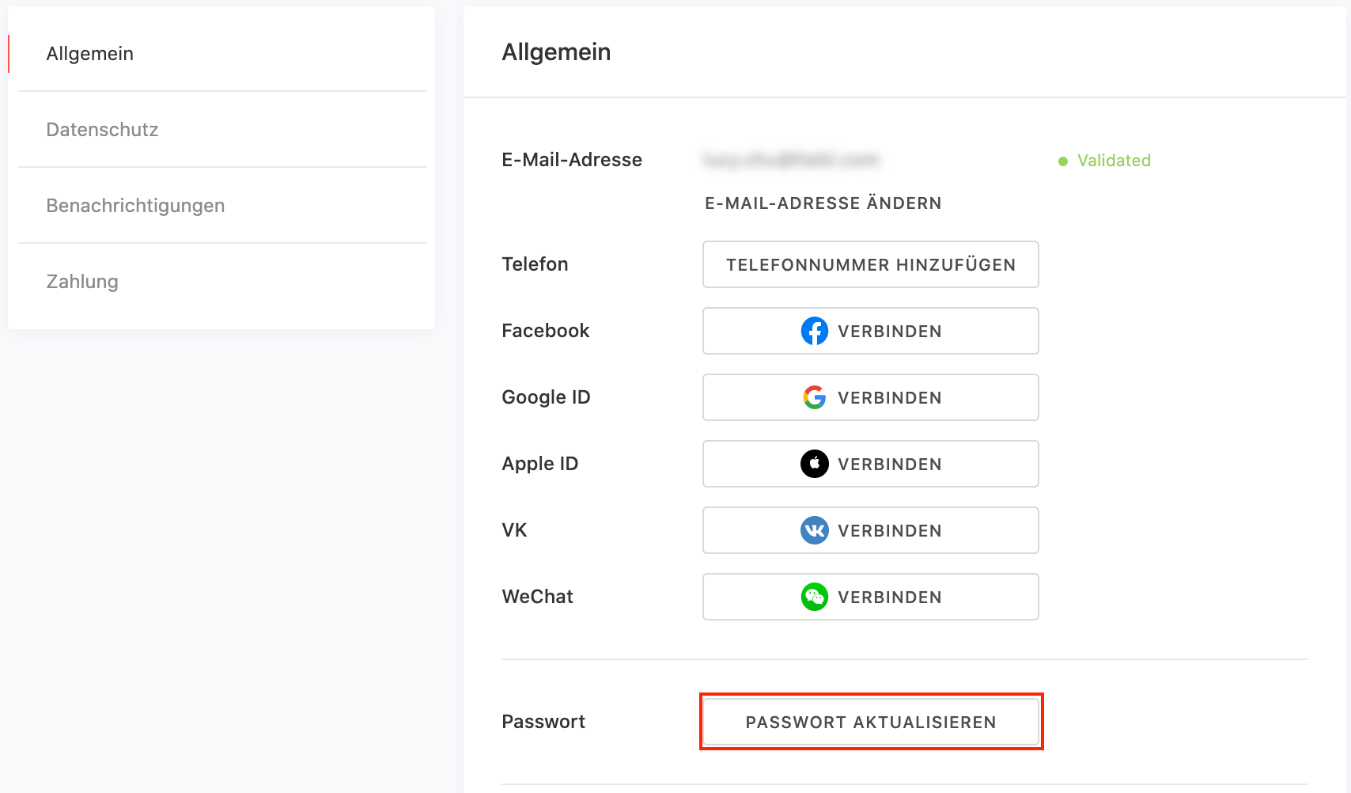Click the Facebook logo icon
1351x793 pixels.
pos(814,331)
